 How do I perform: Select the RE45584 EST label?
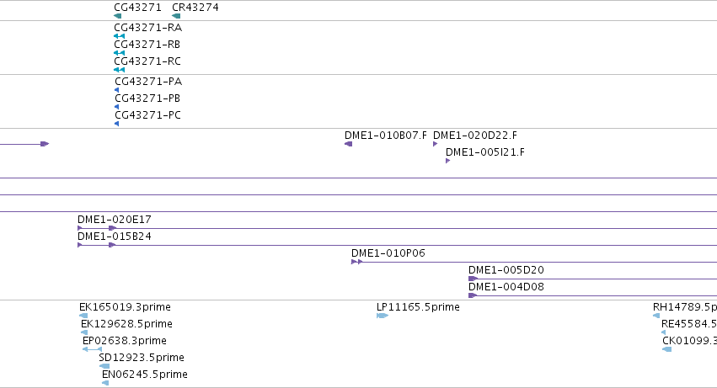(689, 324)
